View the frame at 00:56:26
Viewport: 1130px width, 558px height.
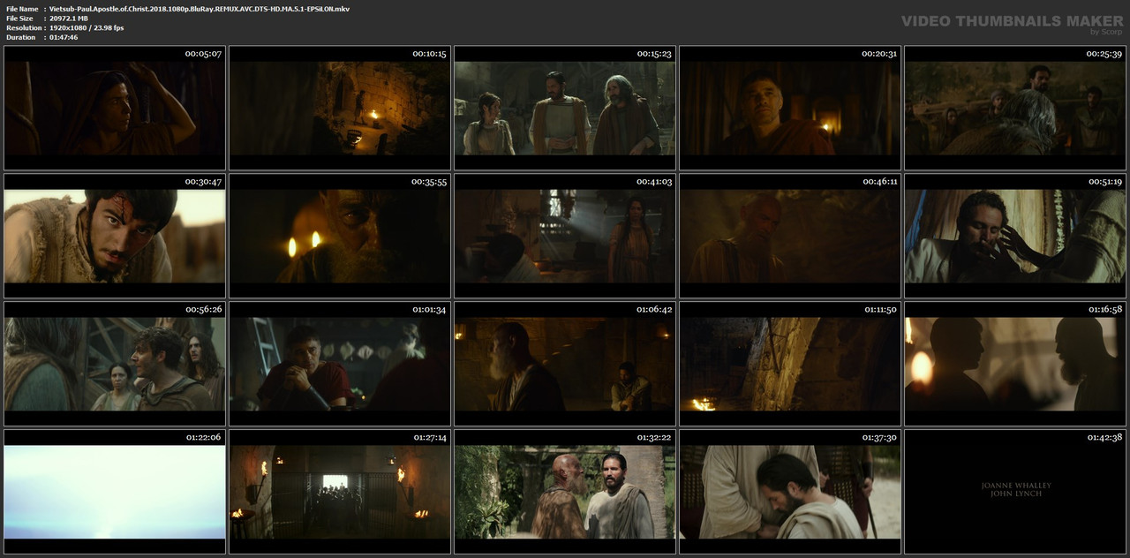click(115, 364)
